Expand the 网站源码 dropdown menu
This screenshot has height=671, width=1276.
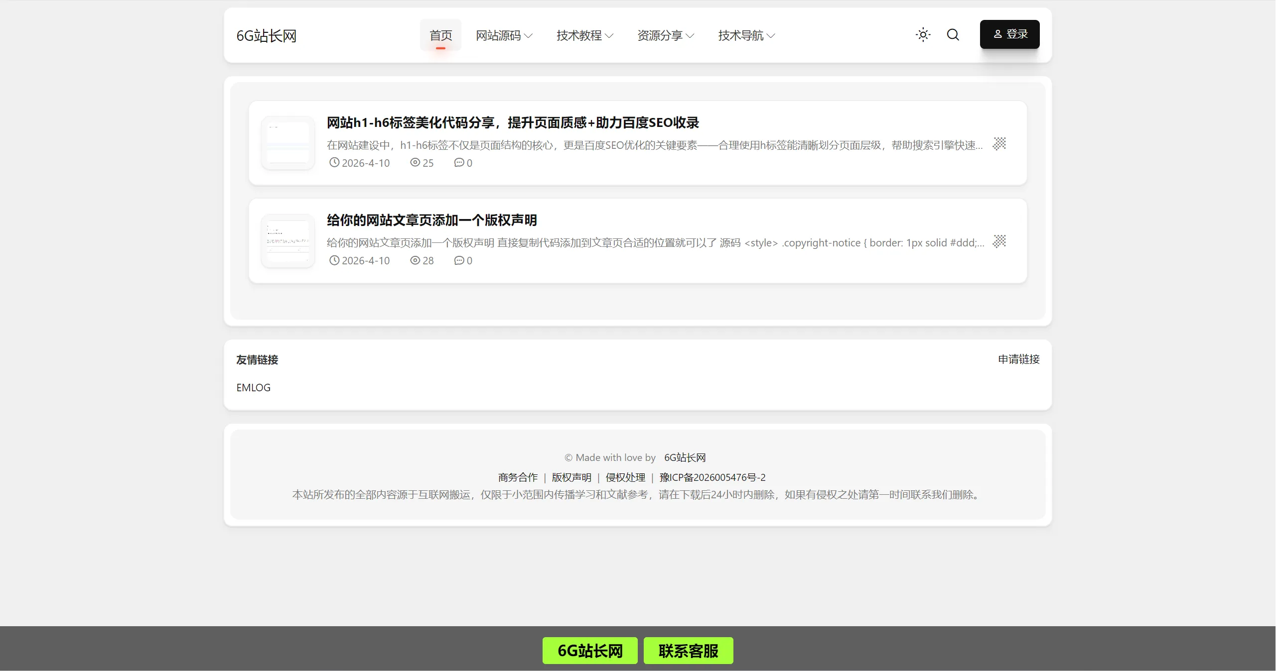504,35
